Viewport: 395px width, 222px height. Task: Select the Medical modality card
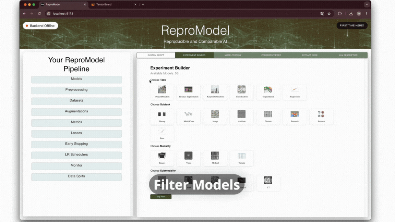215,158
